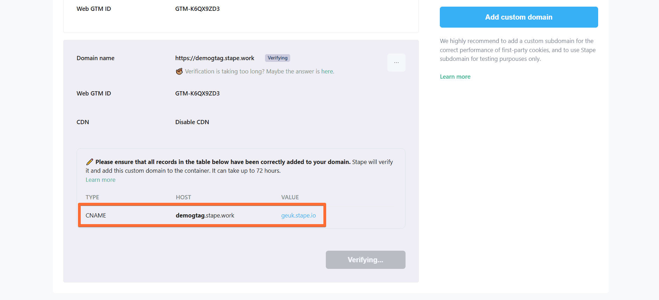The image size is (659, 300).
Task: Open Learn more link in DNS records notice
Action: coord(100,180)
